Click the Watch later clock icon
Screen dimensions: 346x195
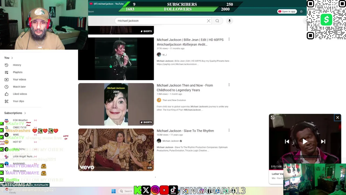click(x=7, y=87)
